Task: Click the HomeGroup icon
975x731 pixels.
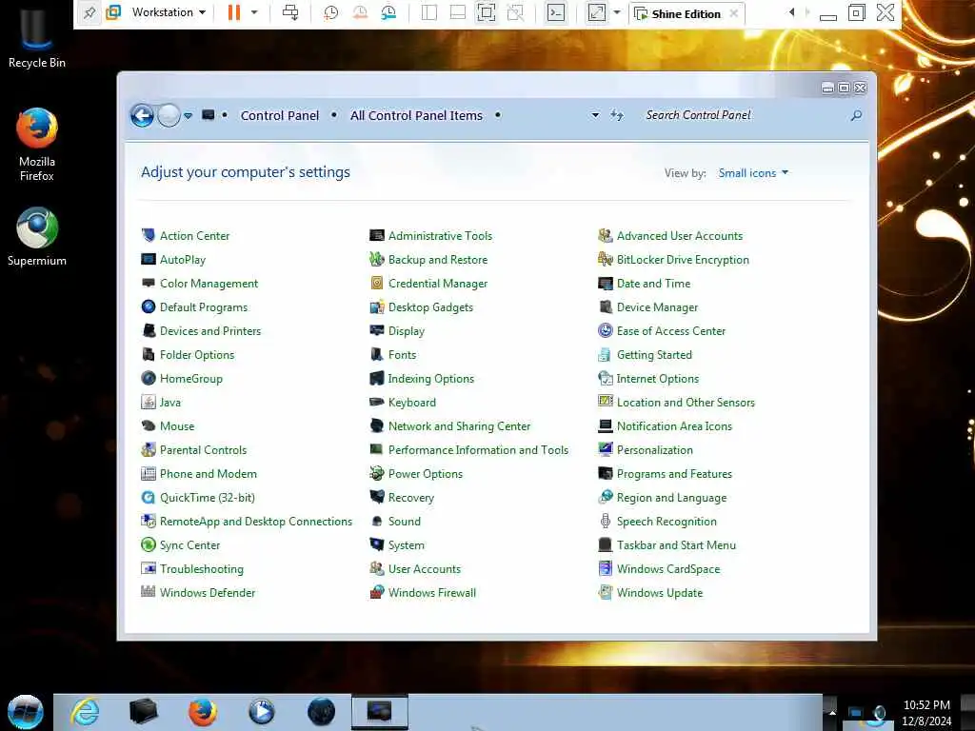Action: coord(148,379)
